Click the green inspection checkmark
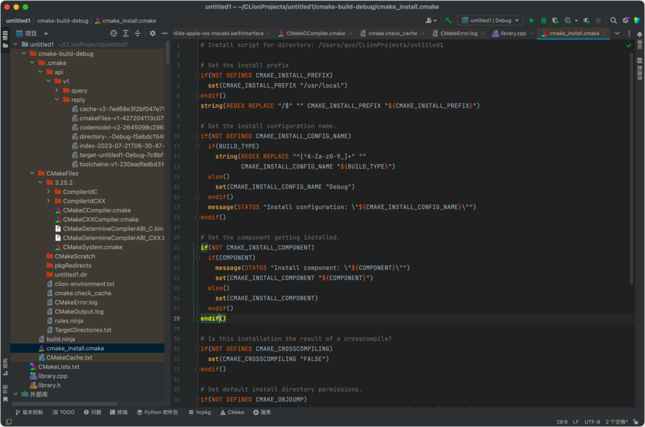The width and height of the screenshot is (645, 427). pos(628,45)
